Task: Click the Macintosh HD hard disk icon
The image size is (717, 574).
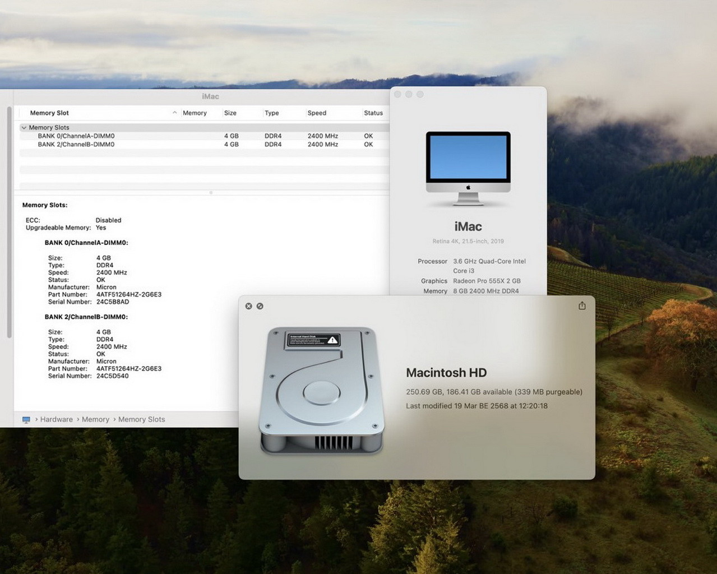Action: point(322,390)
